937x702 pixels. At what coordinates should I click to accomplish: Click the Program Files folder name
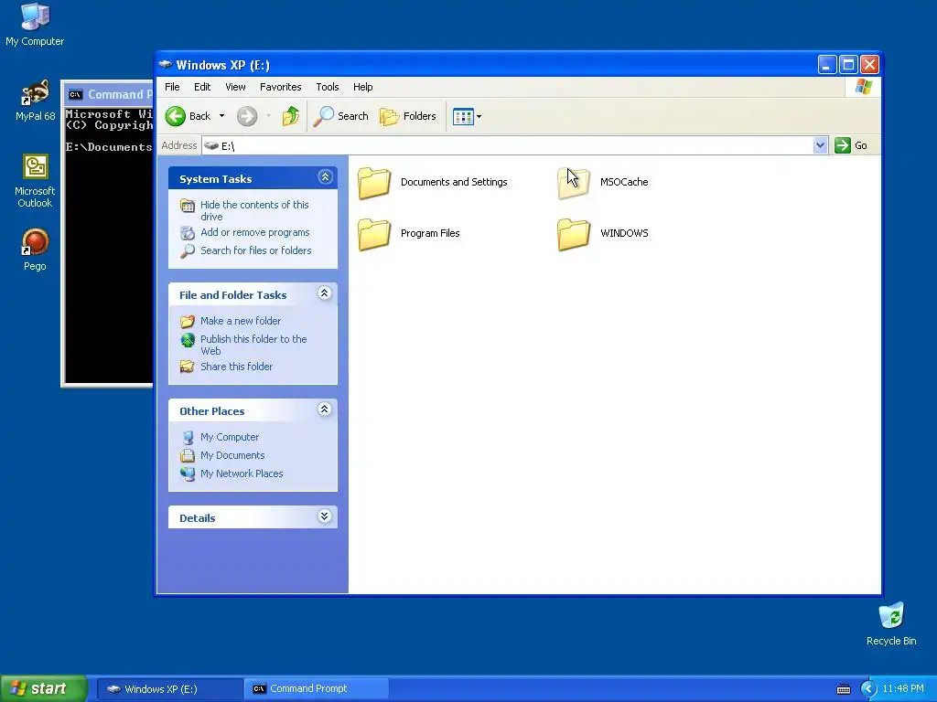pyautogui.click(x=430, y=233)
